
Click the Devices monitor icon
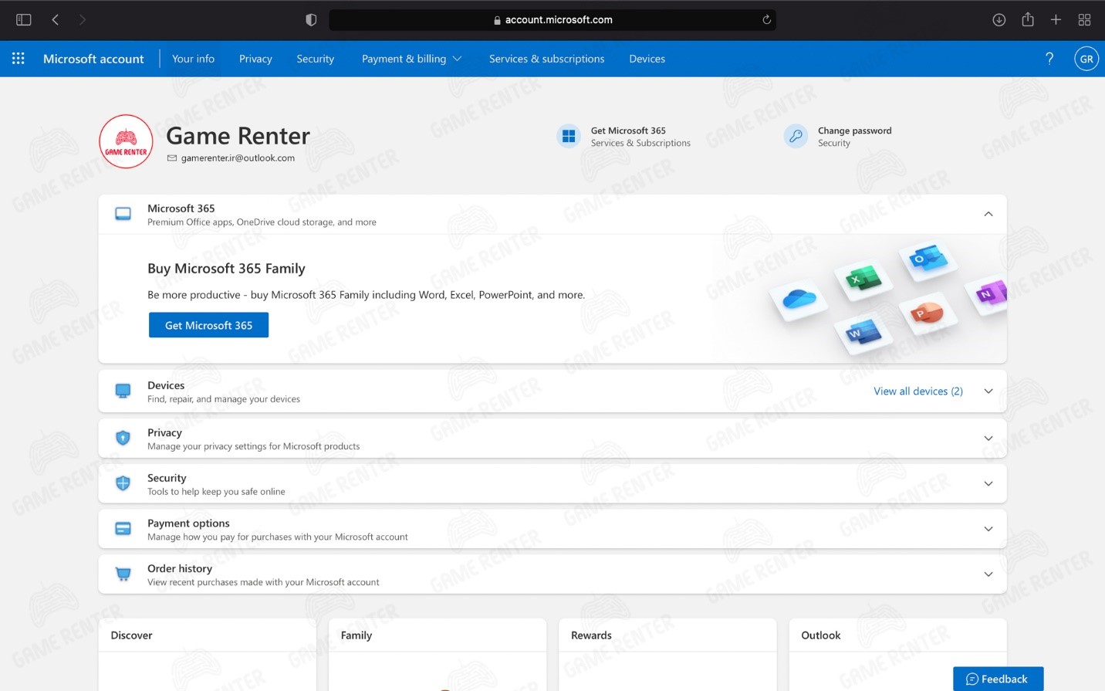(123, 391)
